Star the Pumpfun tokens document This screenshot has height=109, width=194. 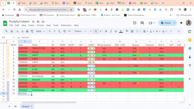tap(33, 21)
